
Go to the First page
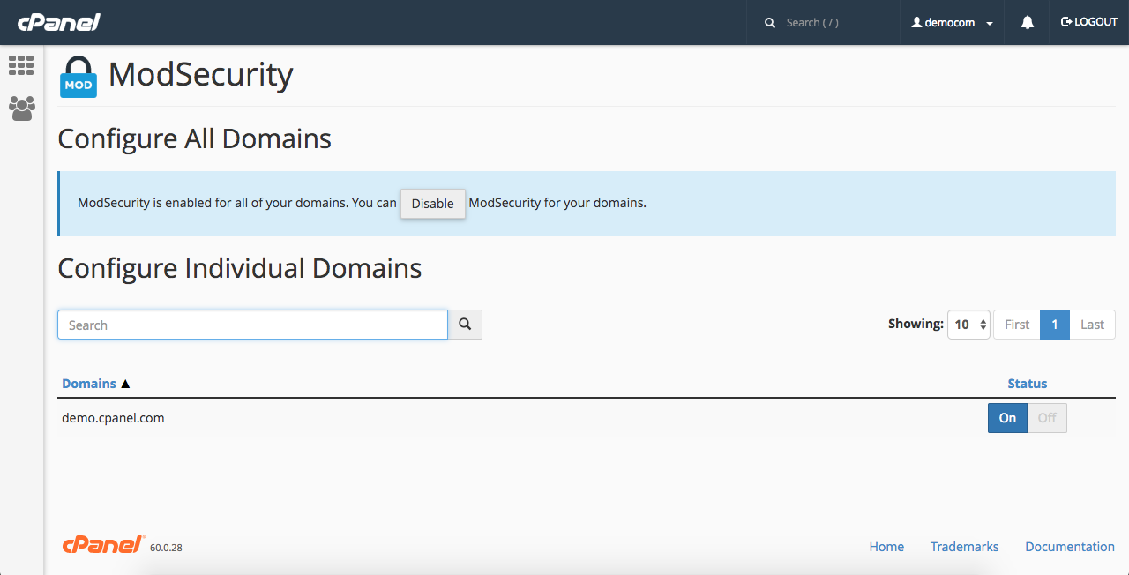pyautogui.click(x=1017, y=325)
